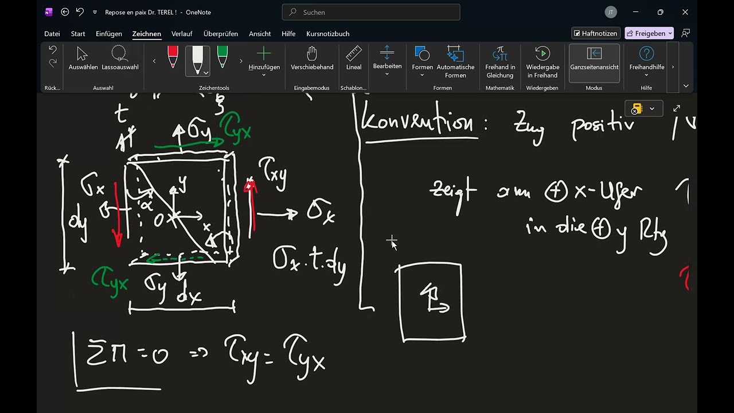
Task: Click the Mathematik group label
Action: coord(500,88)
